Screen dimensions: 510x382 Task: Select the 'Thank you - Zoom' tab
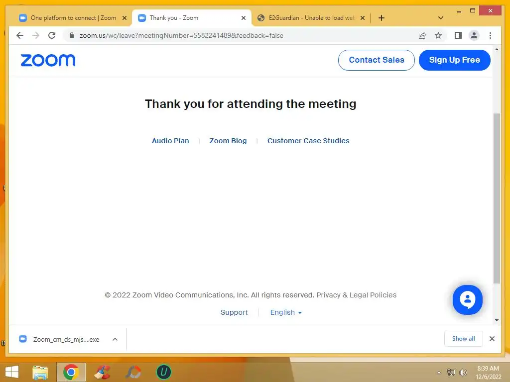click(x=191, y=18)
